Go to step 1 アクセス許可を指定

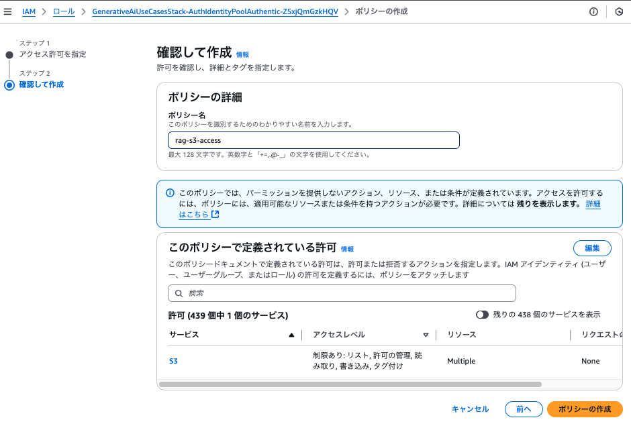(x=53, y=54)
